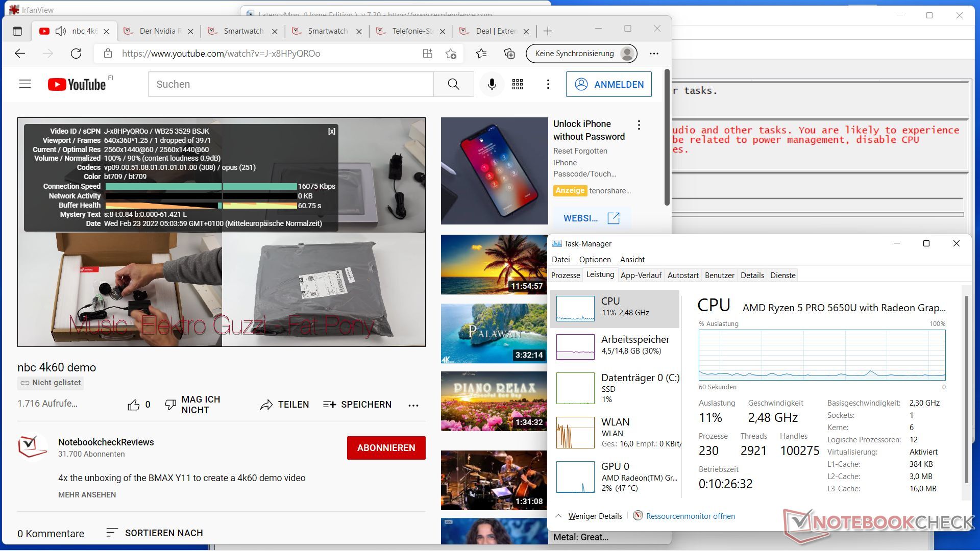Click the like thumbs-up icon
980x551 pixels.
tap(133, 405)
